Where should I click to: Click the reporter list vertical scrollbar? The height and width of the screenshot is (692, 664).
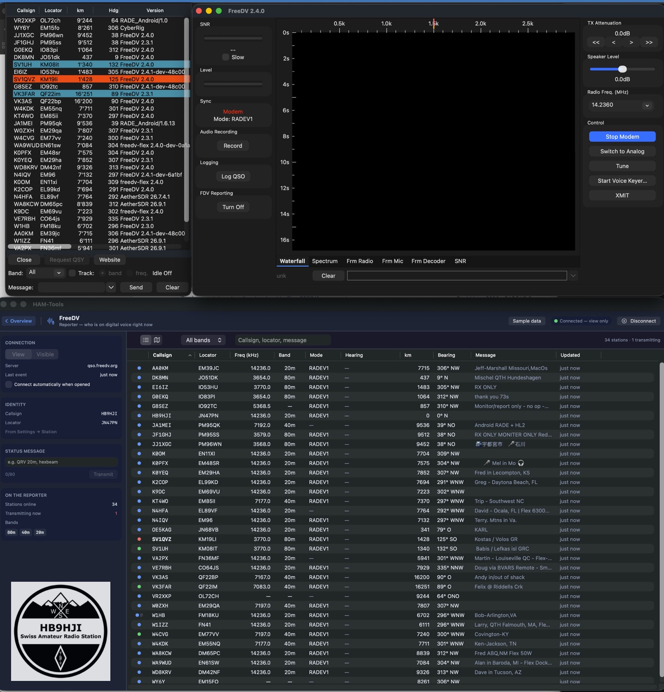tap(187, 120)
